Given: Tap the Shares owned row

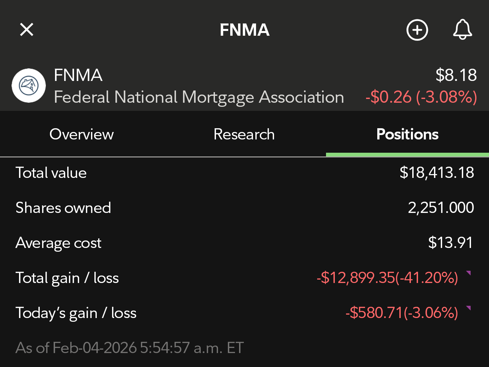Looking at the screenshot, I should tap(244, 207).
